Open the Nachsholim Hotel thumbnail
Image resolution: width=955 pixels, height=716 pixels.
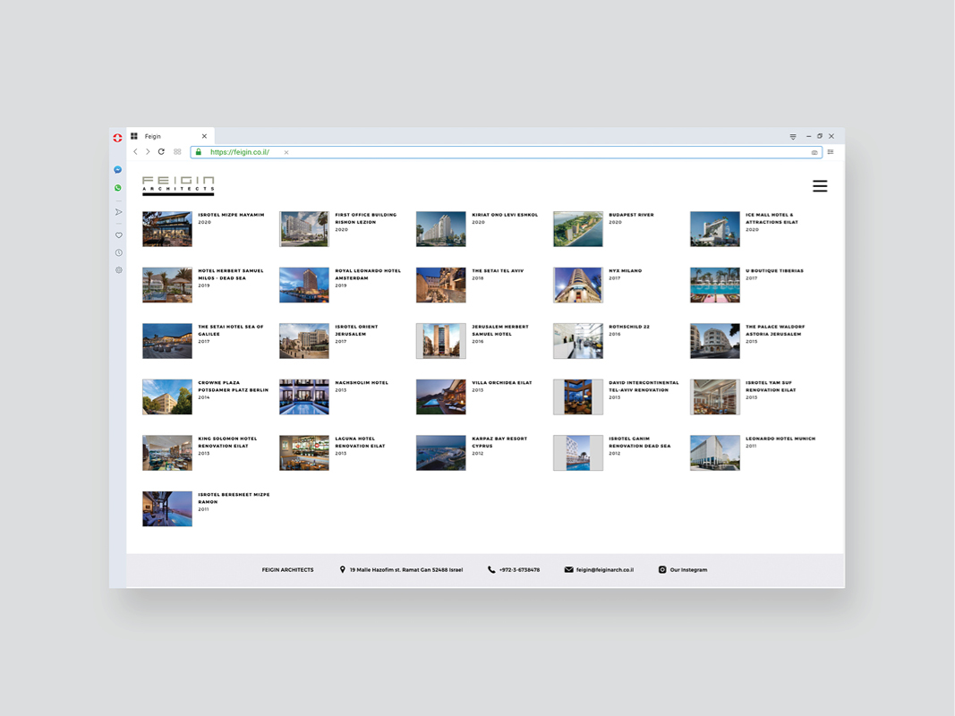coord(304,397)
